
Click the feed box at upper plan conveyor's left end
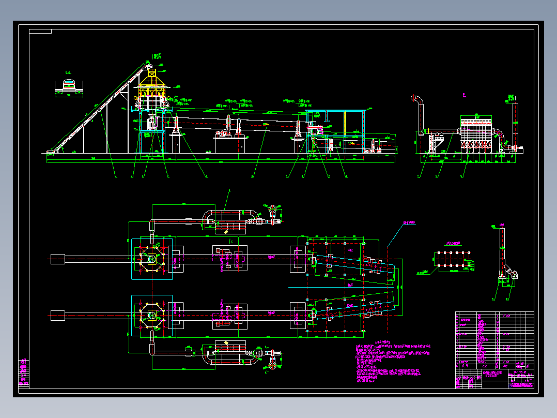pyautogui.click(x=58, y=259)
